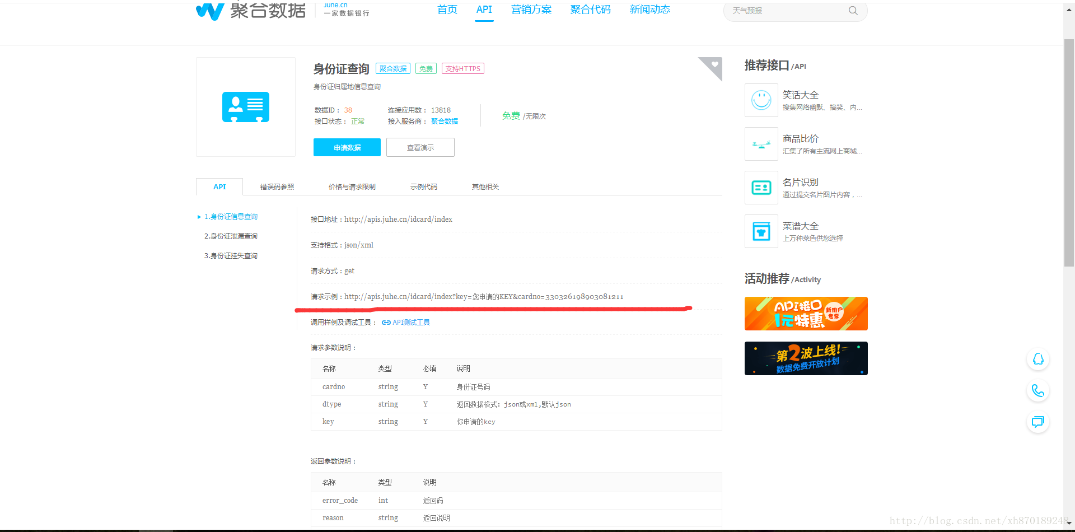Click the page vertical scrollbar thumb

click(1069, 152)
